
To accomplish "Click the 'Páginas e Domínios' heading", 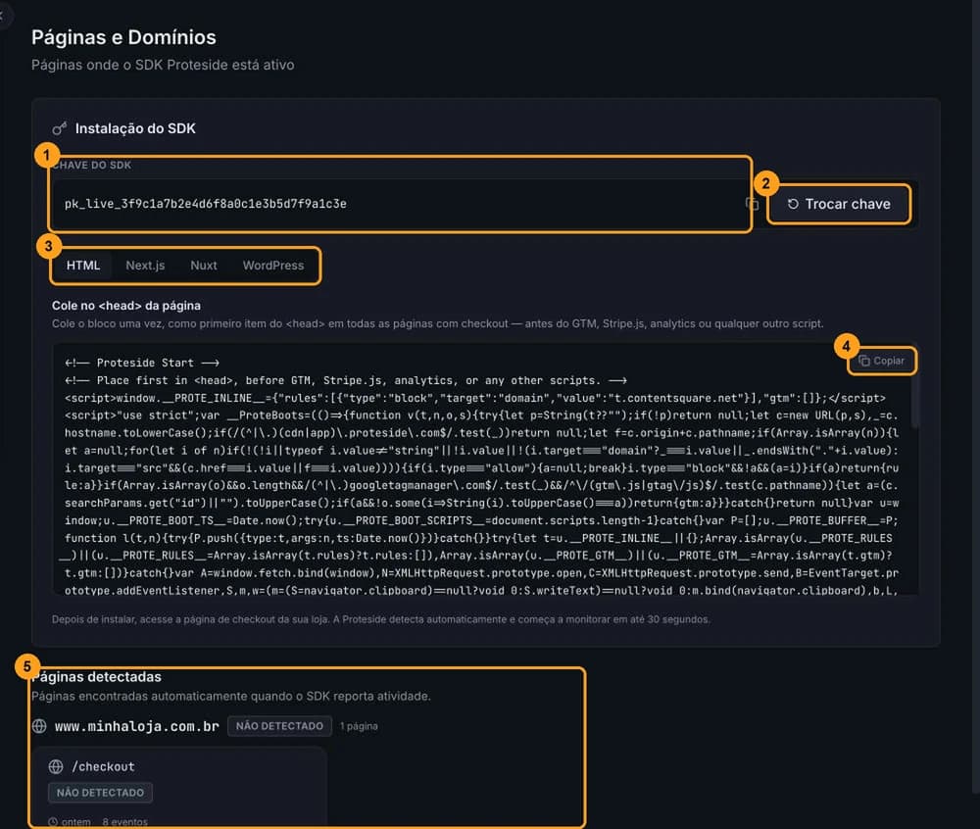I will pyautogui.click(x=123, y=37).
